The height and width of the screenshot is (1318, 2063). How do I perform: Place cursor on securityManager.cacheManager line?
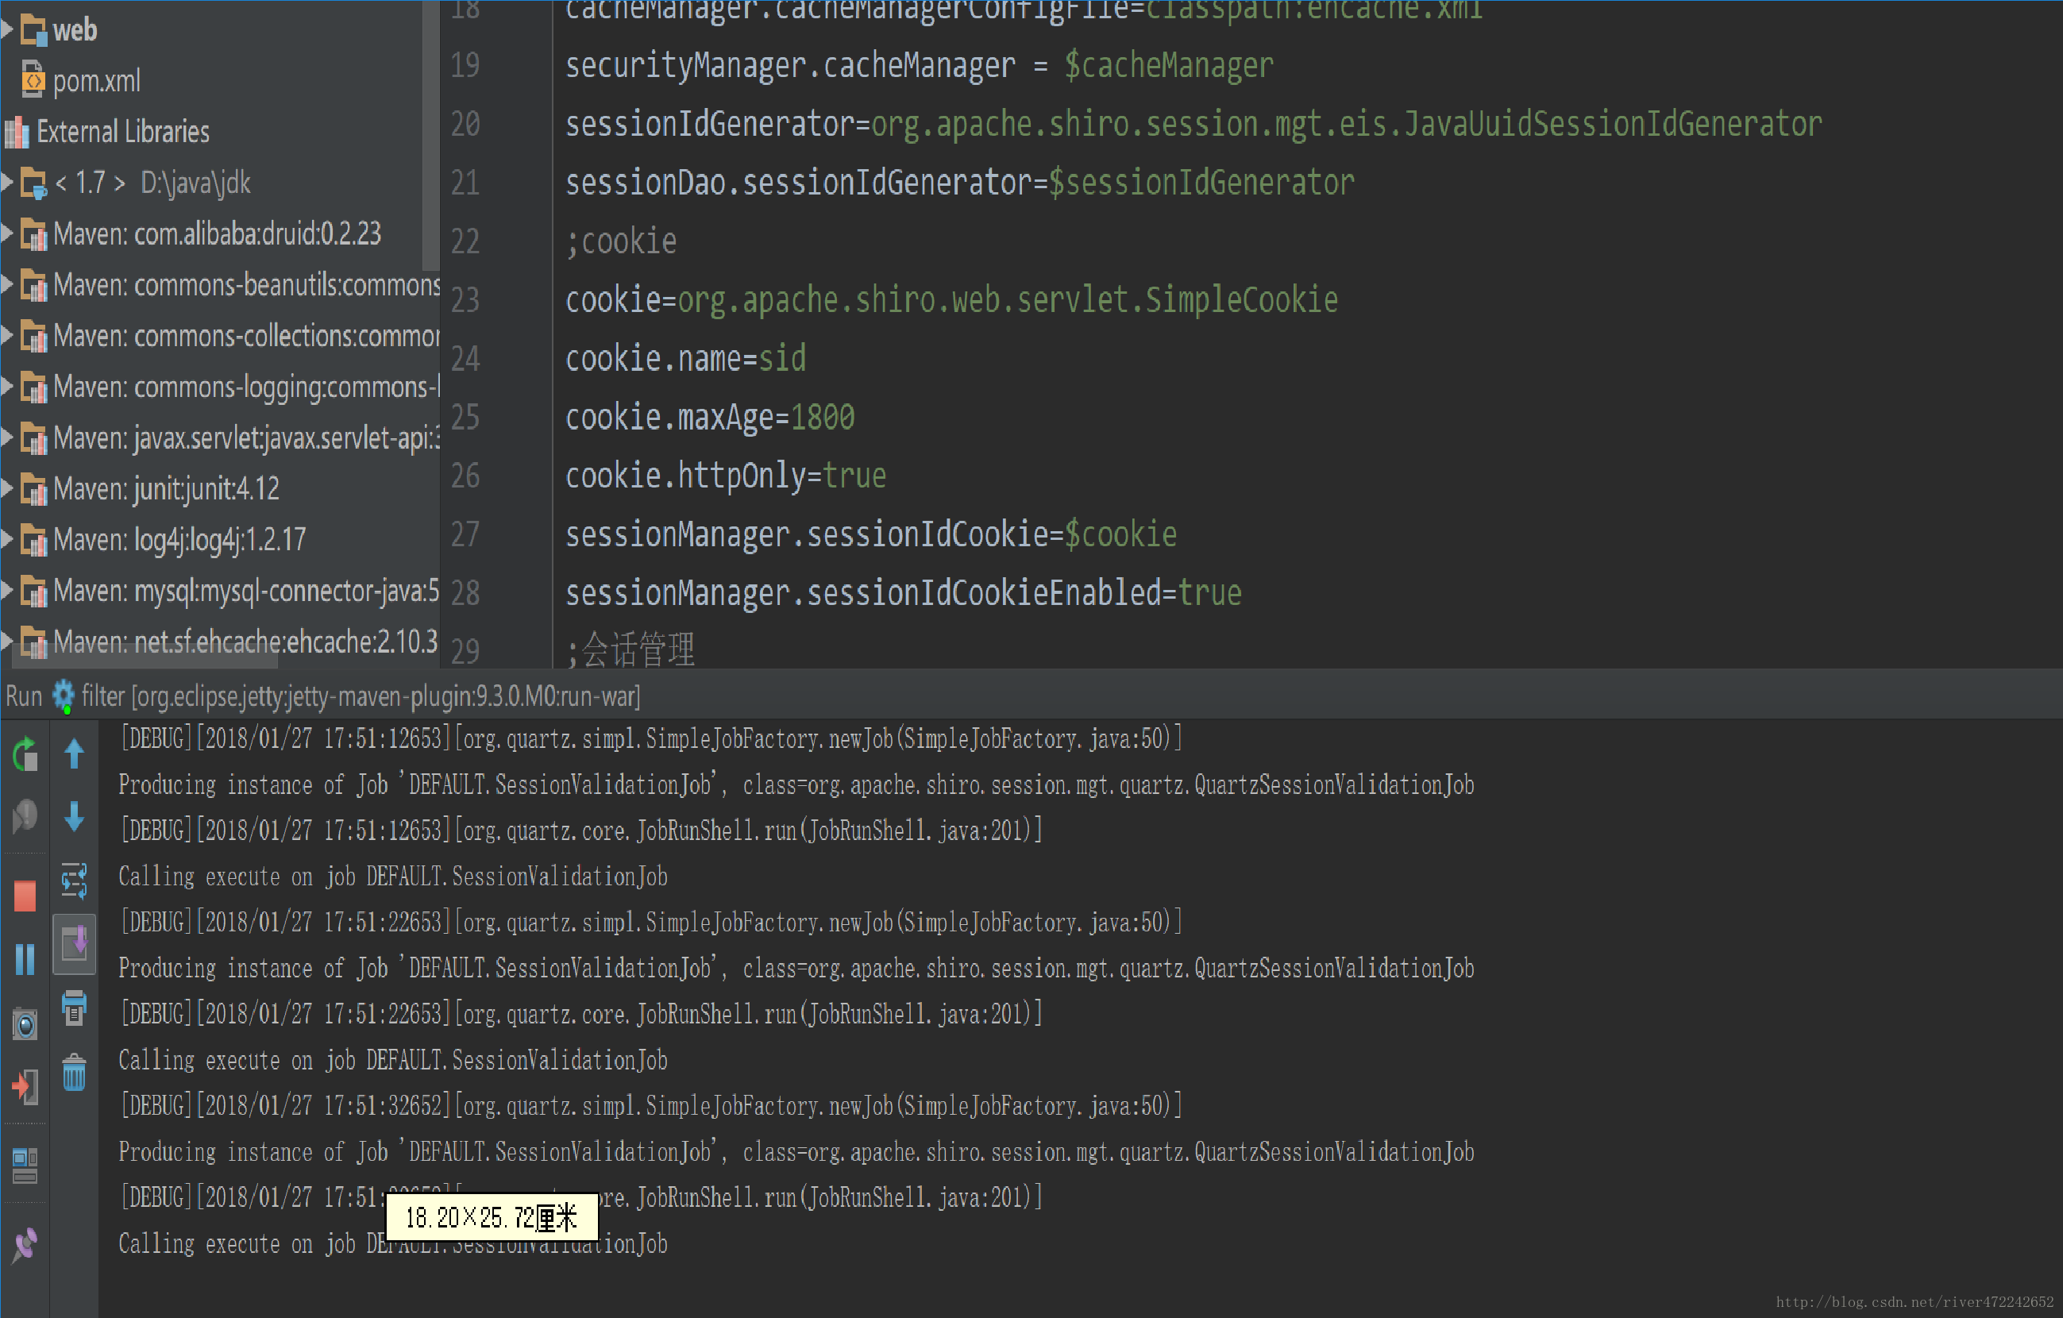click(x=920, y=67)
